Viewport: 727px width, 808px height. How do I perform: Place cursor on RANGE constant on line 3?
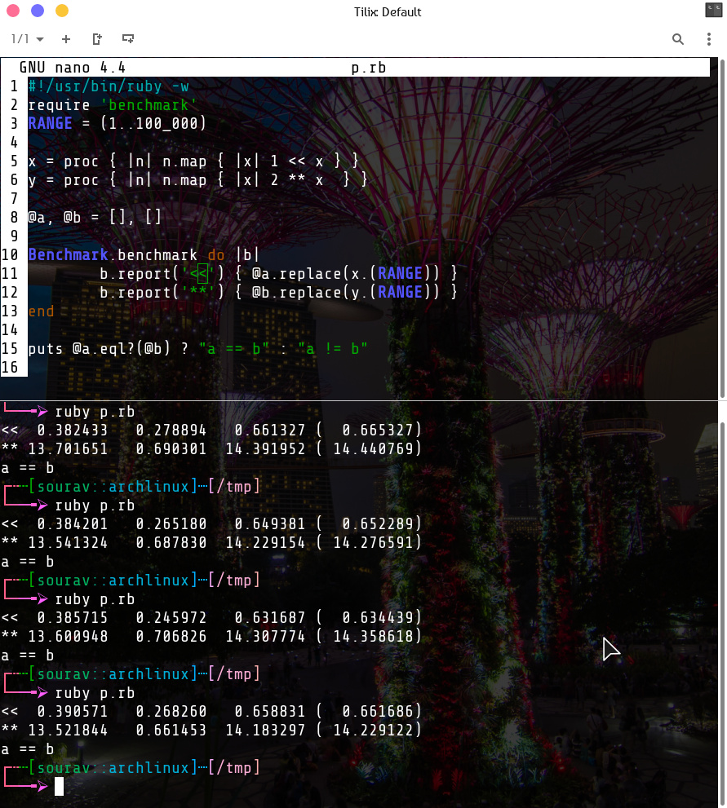pos(50,123)
